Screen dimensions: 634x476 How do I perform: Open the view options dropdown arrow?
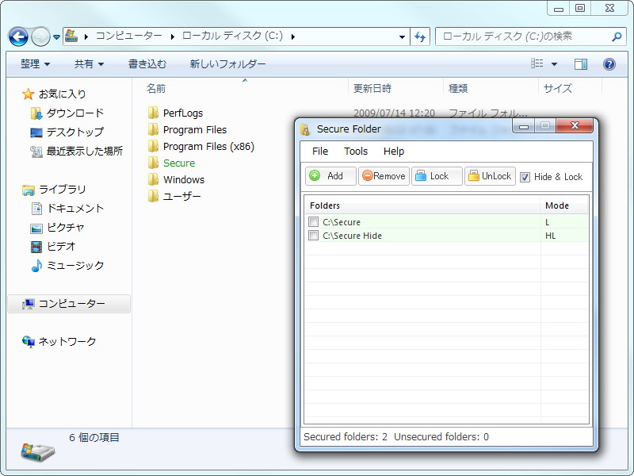[554, 64]
